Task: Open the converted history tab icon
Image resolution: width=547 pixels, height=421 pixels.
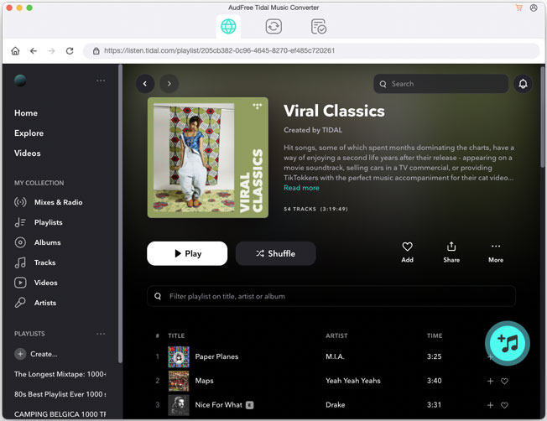Action: [x=319, y=27]
